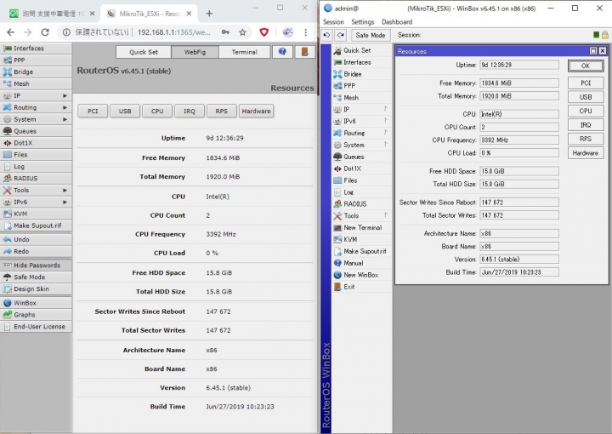Launch WinBox link in WebFig sidebar
The image size is (612, 434).
click(36, 303)
